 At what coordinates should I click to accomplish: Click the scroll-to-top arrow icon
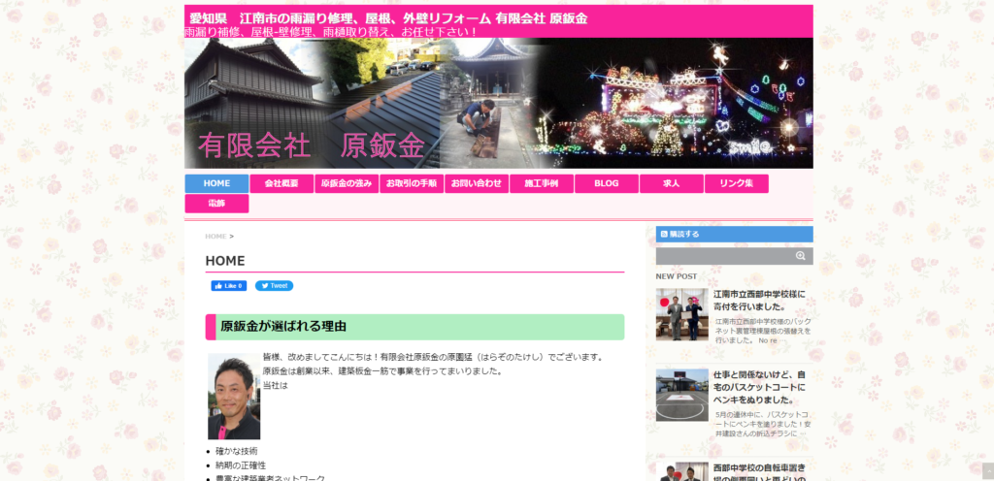point(987,471)
